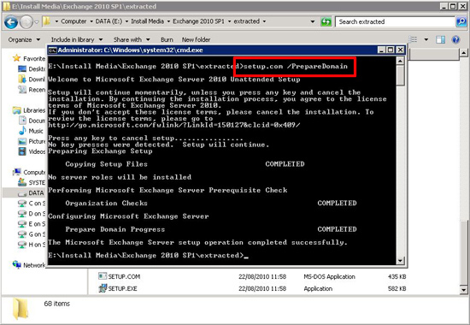Select Computer in navigation pane
This screenshot has height=325, width=470.
[29, 172]
